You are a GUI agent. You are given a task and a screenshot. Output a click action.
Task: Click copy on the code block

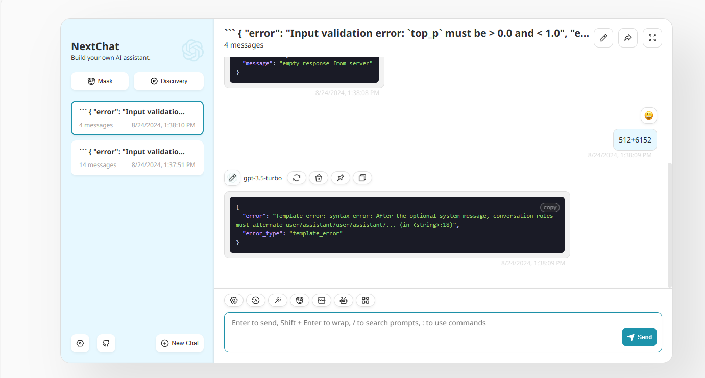[550, 207]
